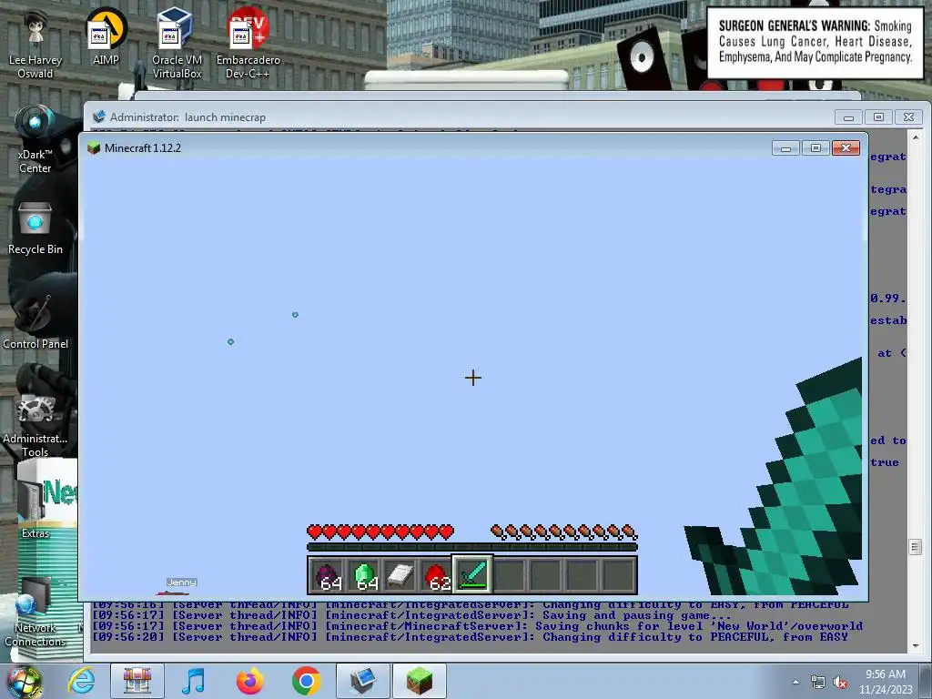Click the console scrollbar up arrow

coord(916,137)
